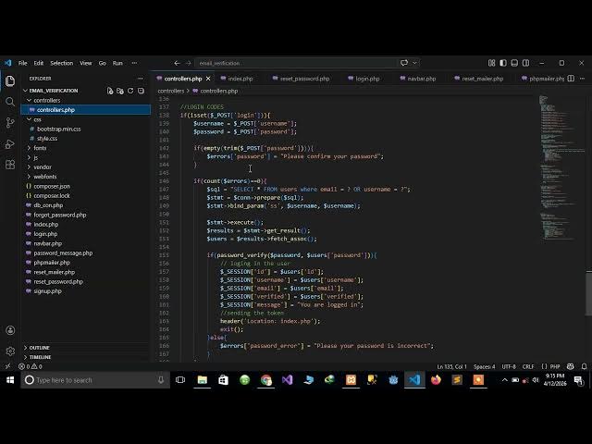Click controllers in the breadcrumb path
Screen dimensions: 592x444
(x=170, y=91)
